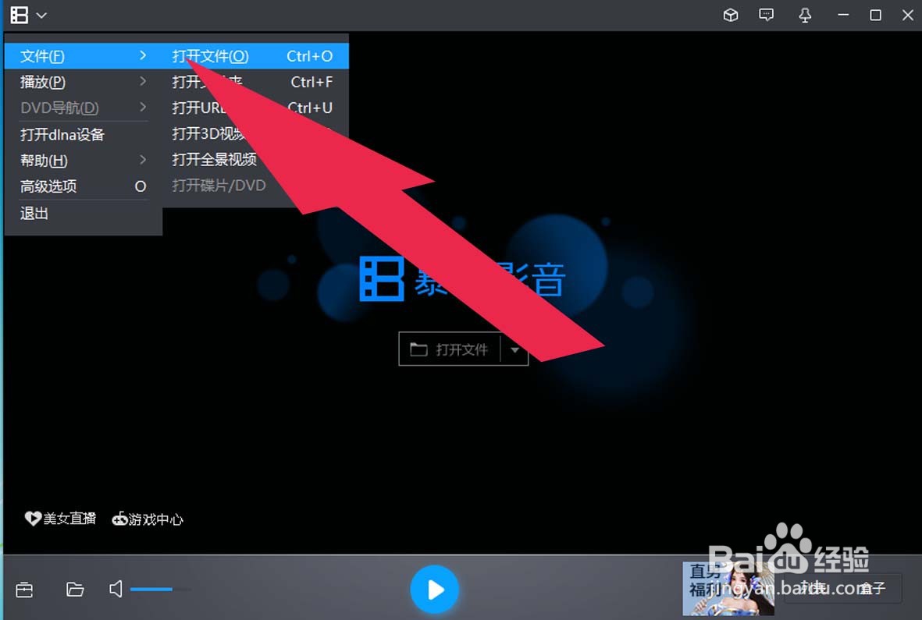The image size is (922, 620).
Task: Open the Baofeng main menu logo icon
Action: 20,16
